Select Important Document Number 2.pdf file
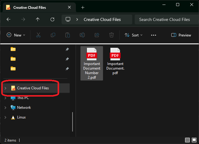Viewport: 199px width, 144px height. click(92, 63)
